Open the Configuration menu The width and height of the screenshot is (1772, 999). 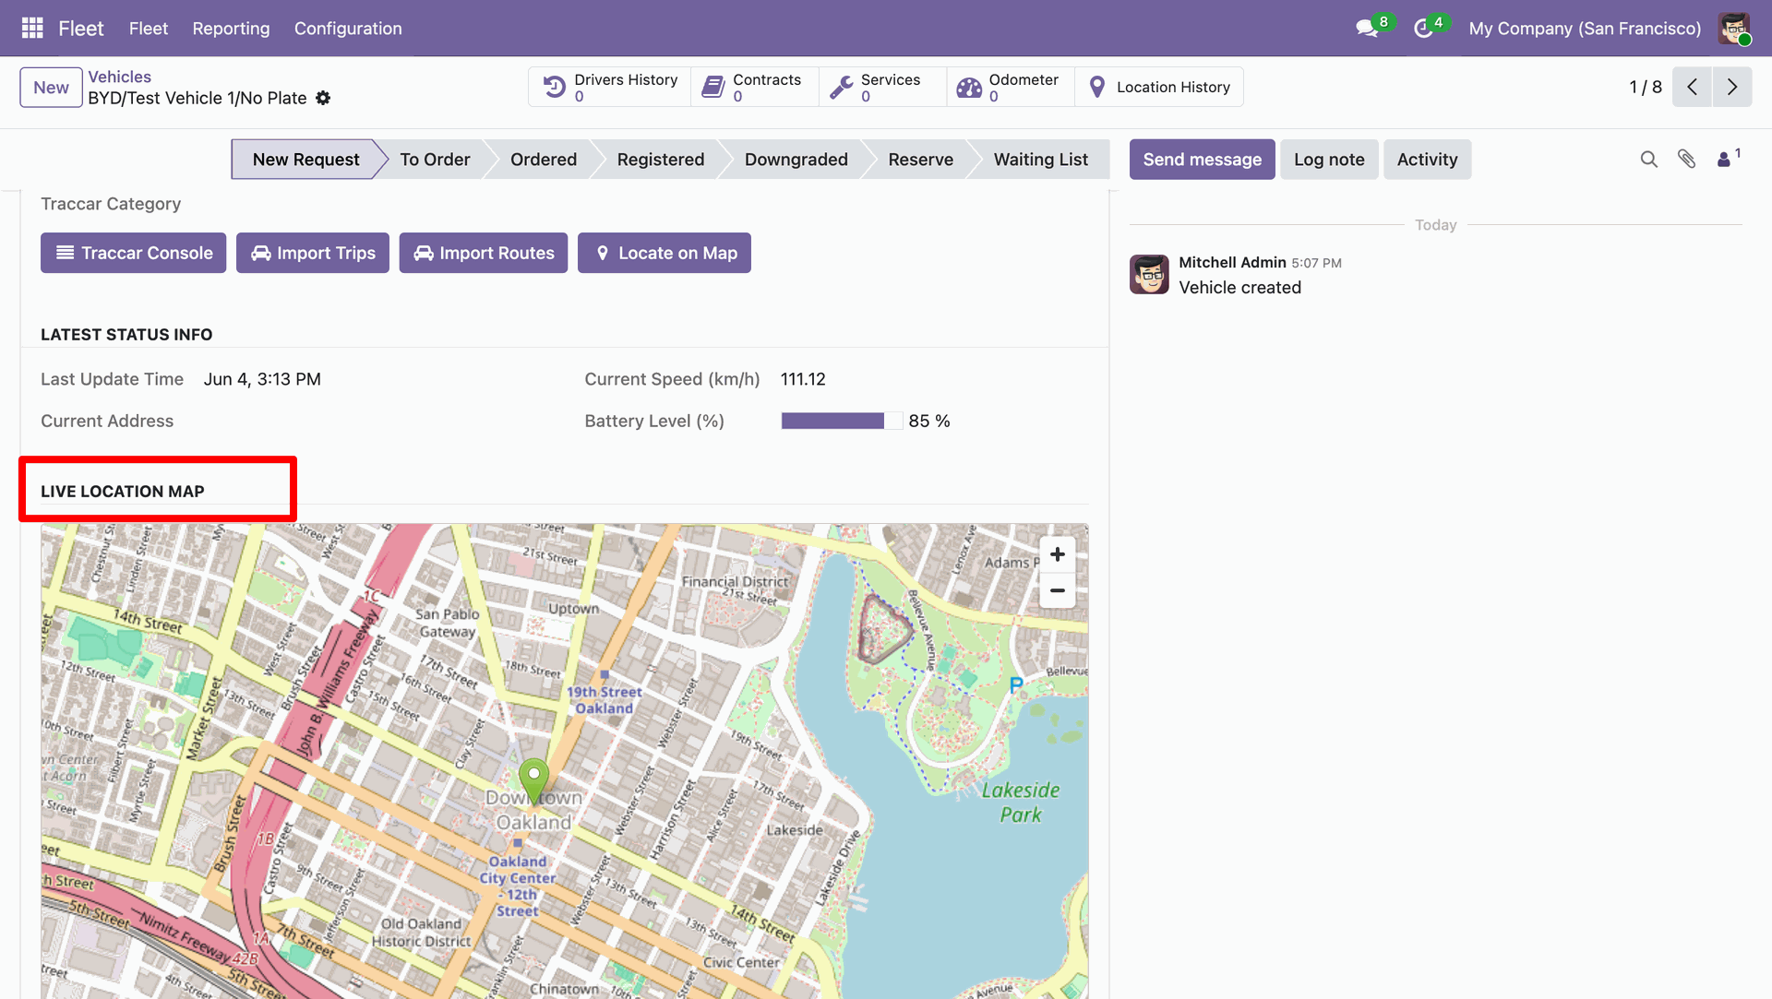point(348,29)
